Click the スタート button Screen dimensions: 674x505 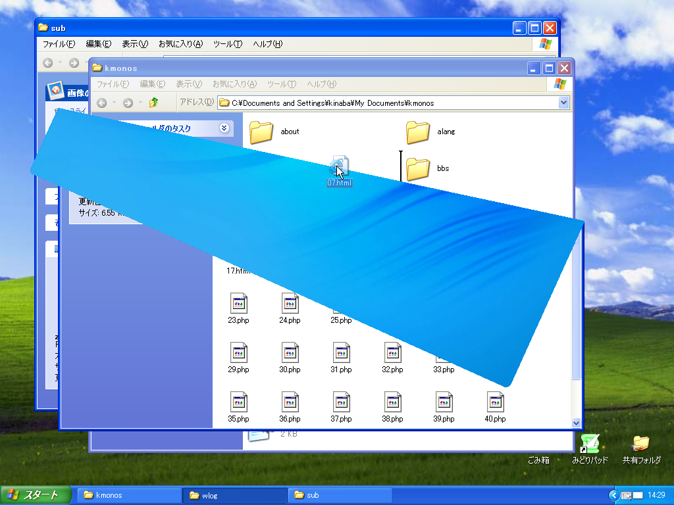(33, 495)
